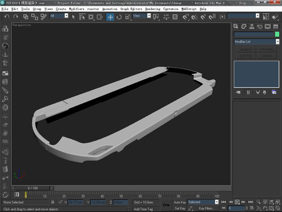
Task: Click the object name input field
Action: (254, 34)
